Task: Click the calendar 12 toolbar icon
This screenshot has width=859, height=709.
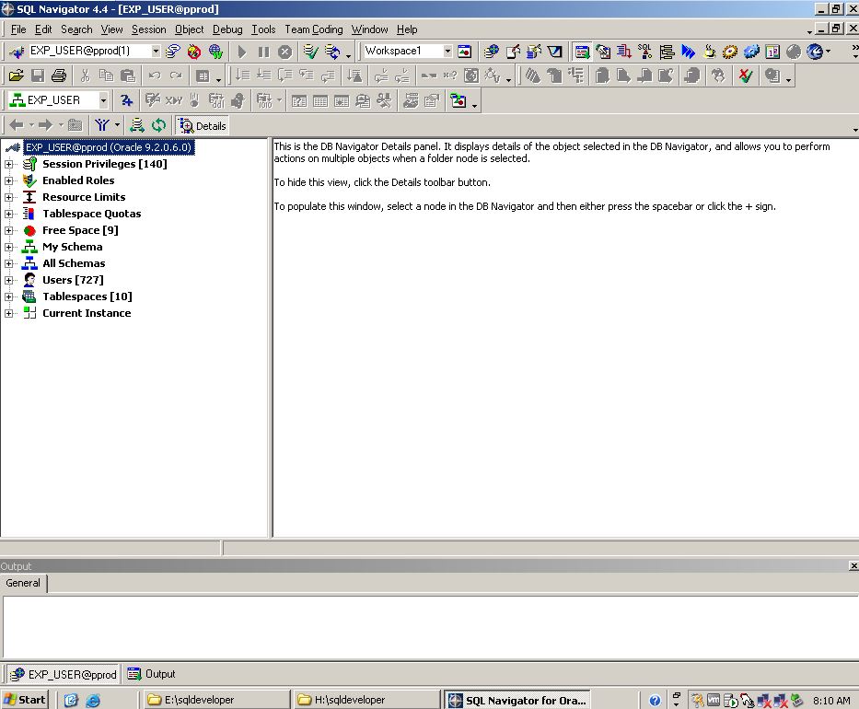Action: [x=772, y=52]
